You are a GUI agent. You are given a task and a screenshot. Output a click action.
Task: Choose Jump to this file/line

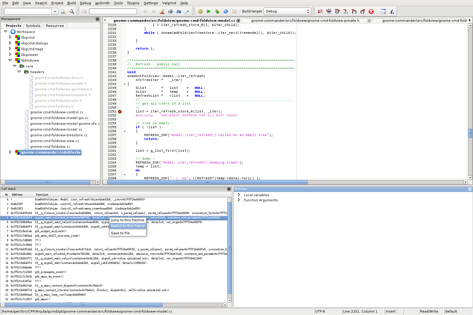[128, 220]
